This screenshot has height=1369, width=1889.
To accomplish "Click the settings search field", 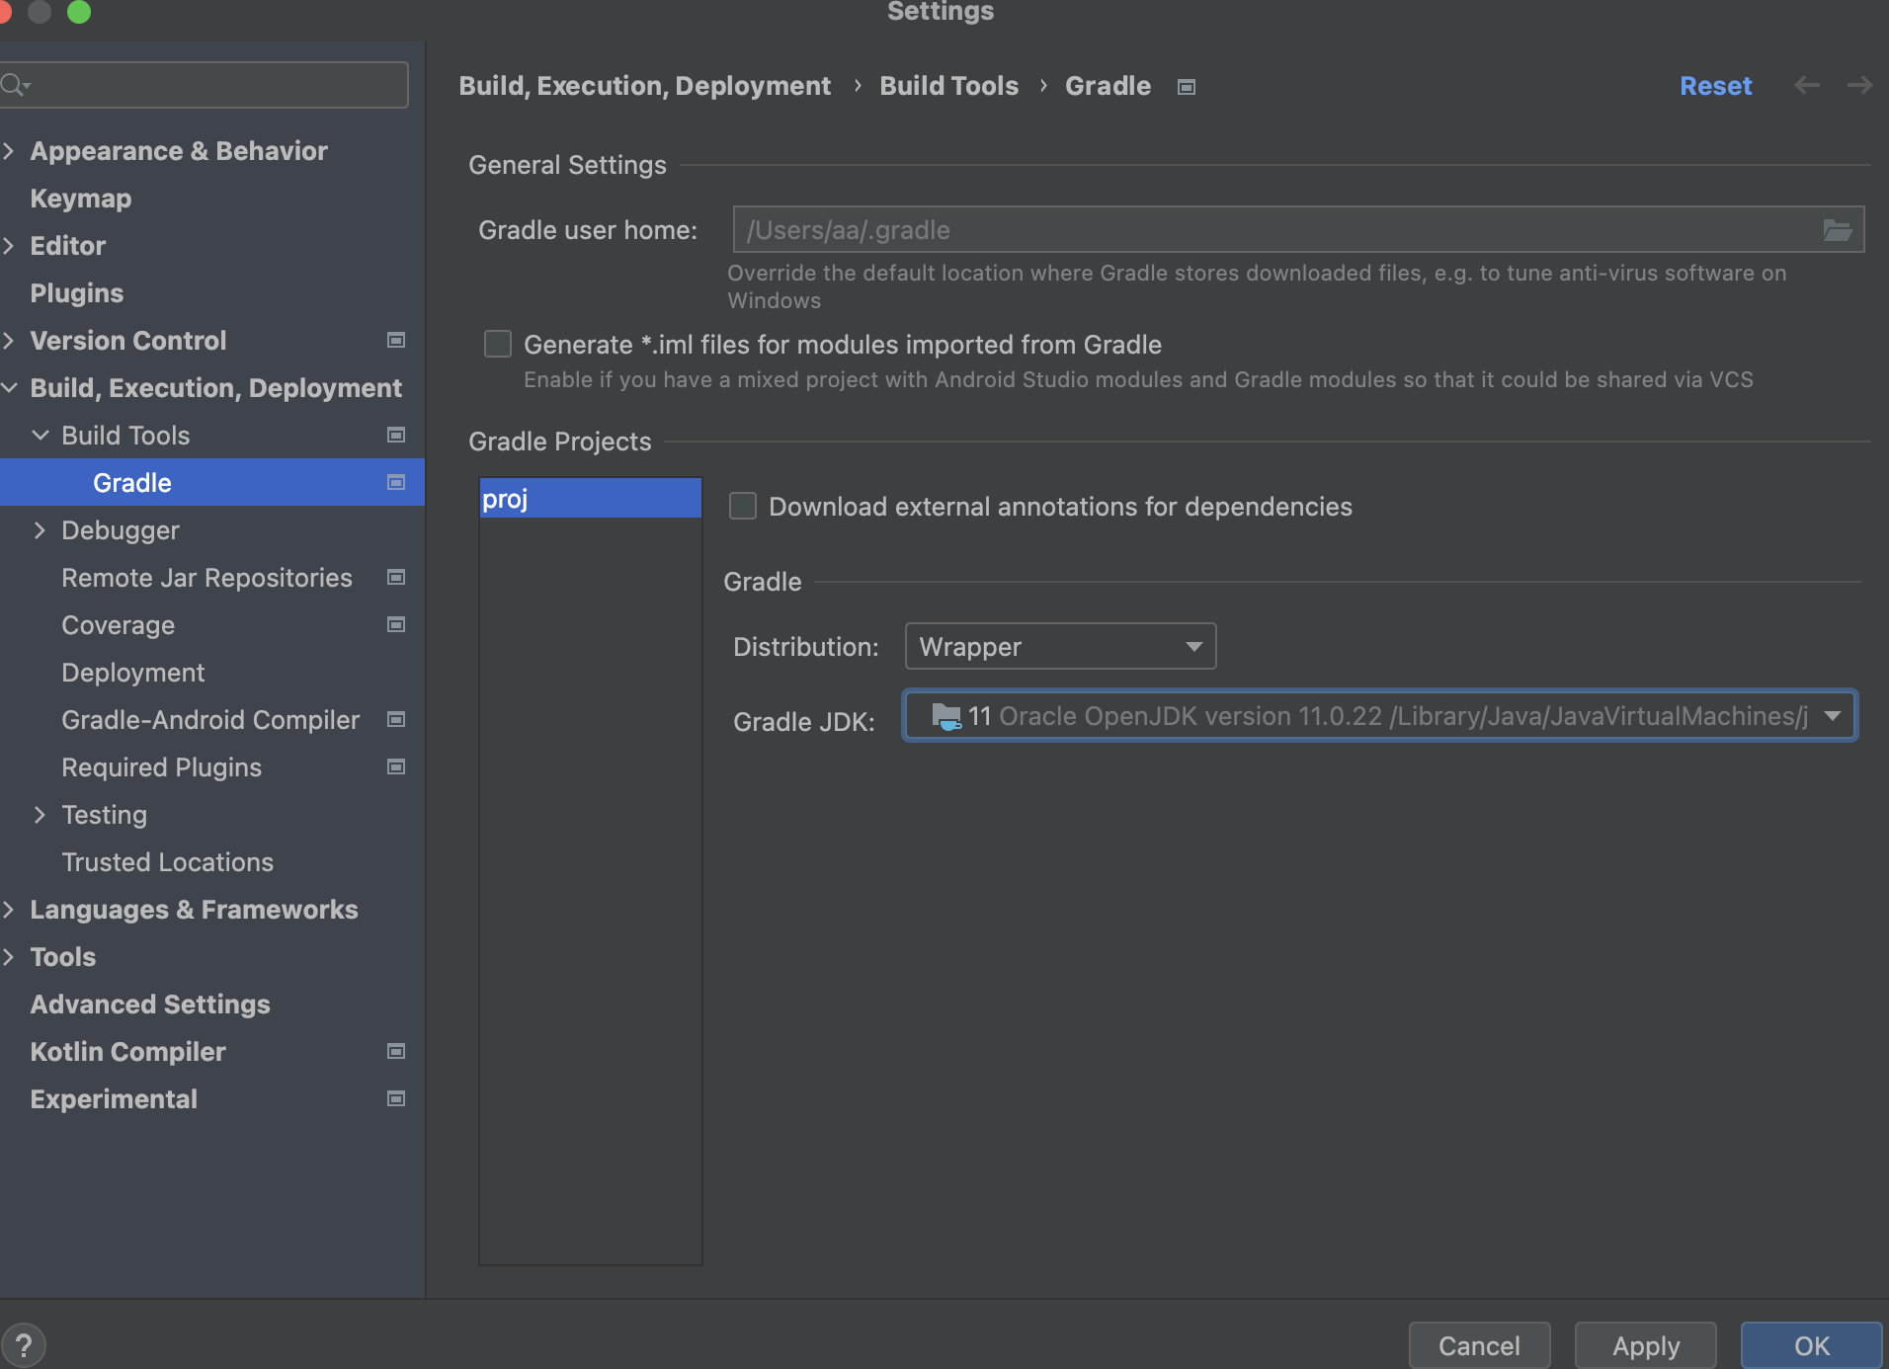I will 212,85.
